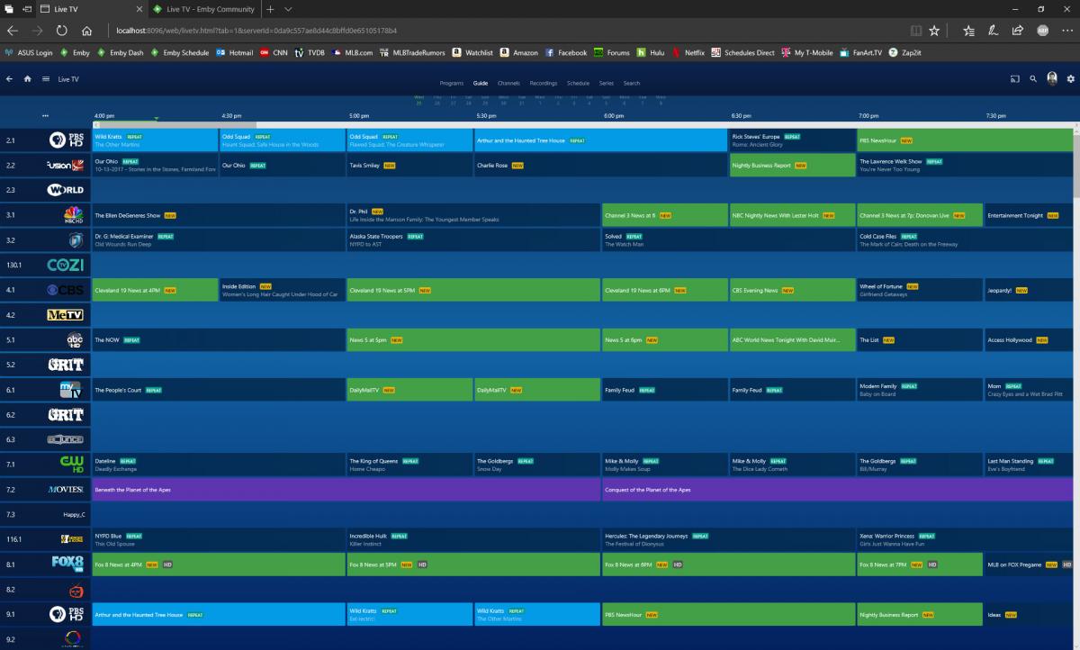1080x650 pixels.
Task: Select Bounce channel 6.3 logo
Action: (66, 439)
